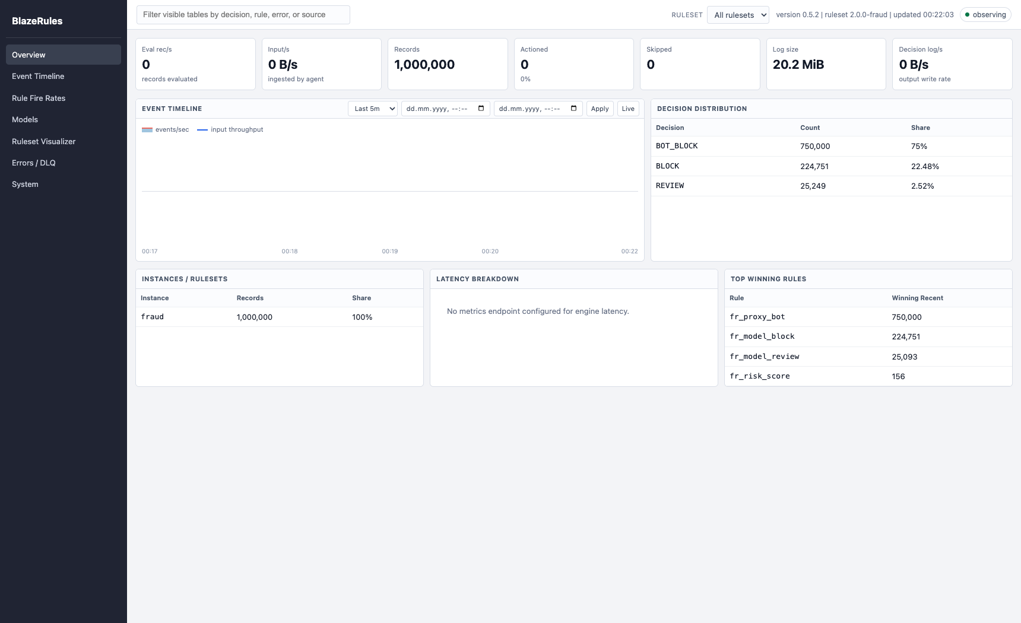Click count value 25,249
This screenshot has width=1021, height=623.
(813, 186)
